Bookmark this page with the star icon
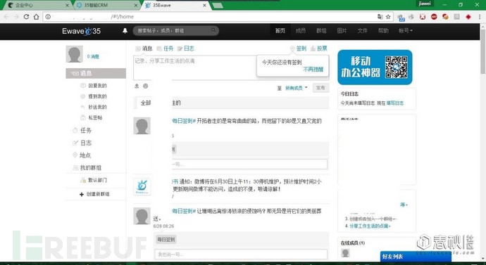This screenshot has height=265, width=486. click(x=388, y=17)
